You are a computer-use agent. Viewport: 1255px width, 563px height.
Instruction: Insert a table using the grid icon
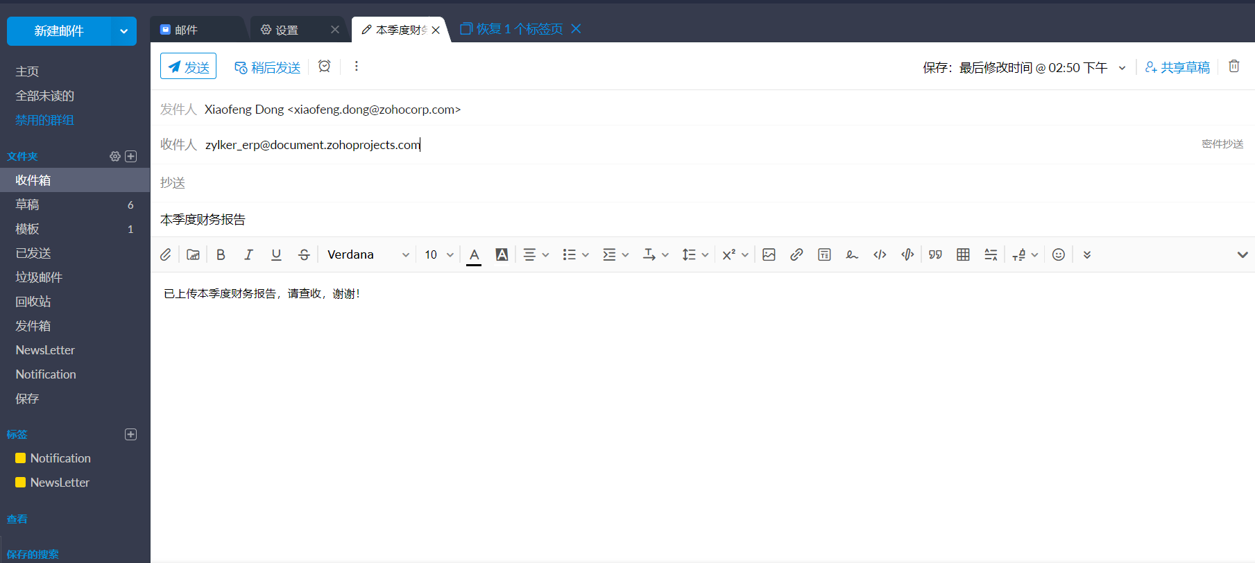963,254
